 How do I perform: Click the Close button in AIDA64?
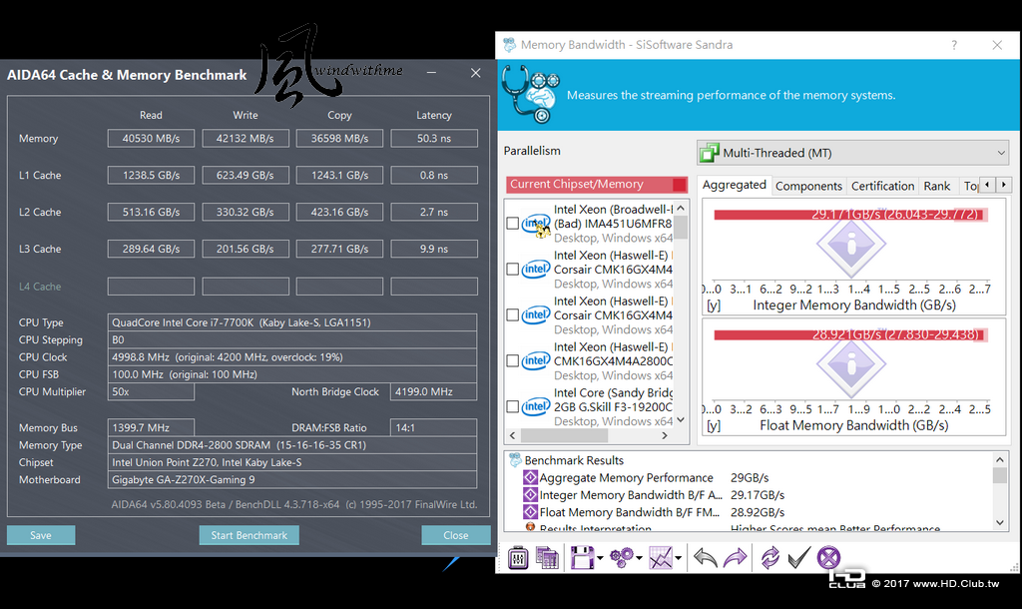455,535
